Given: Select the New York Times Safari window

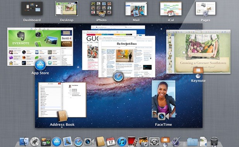Looking at the screenshot, I should [x=127, y=57].
